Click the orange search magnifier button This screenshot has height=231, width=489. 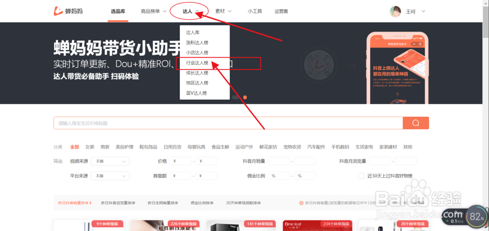416,123
